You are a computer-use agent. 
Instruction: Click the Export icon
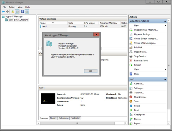coord(131,124)
